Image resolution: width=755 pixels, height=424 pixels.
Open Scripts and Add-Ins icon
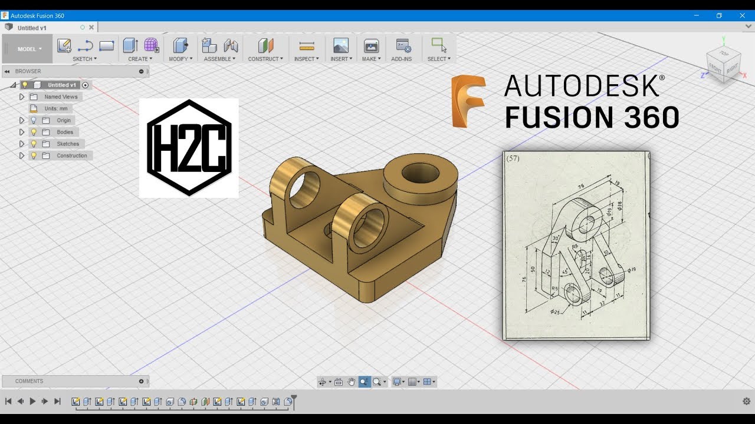pyautogui.click(x=403, y=45)
